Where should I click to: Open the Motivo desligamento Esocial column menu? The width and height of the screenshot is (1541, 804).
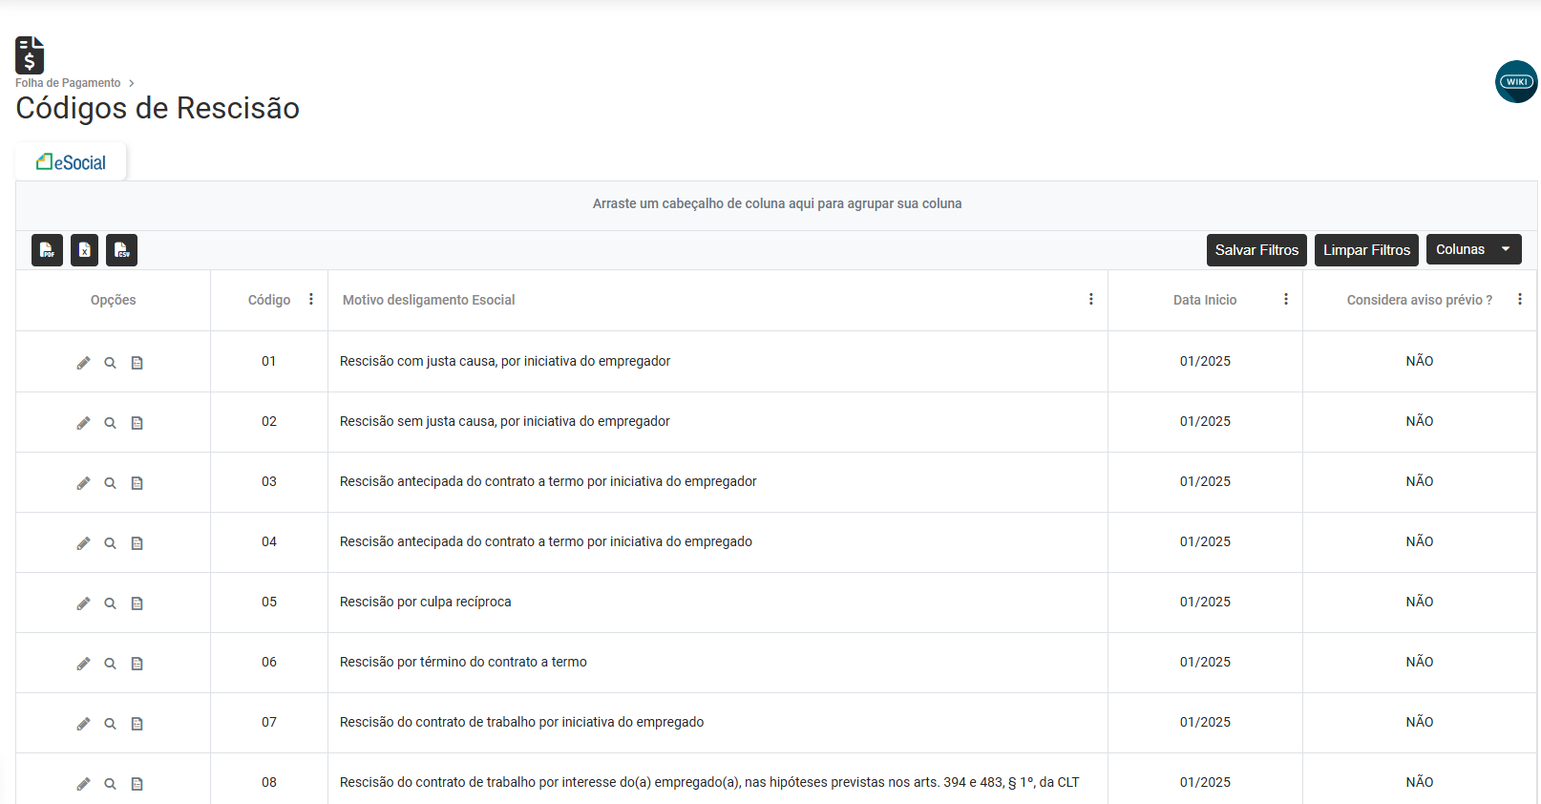point(1090,300)
